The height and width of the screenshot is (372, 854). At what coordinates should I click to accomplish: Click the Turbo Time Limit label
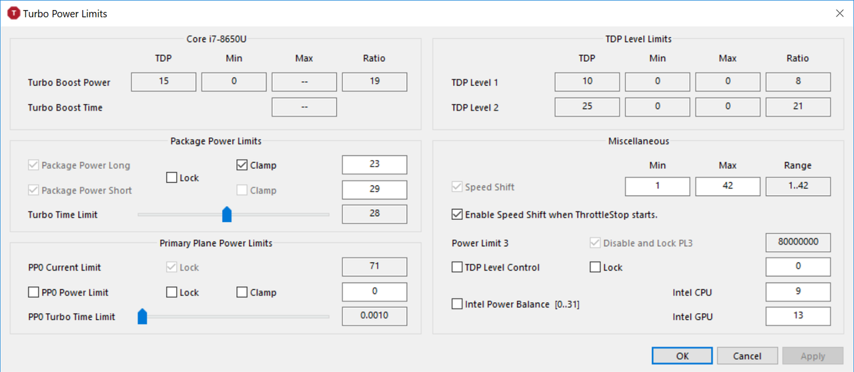pos(63,215)
